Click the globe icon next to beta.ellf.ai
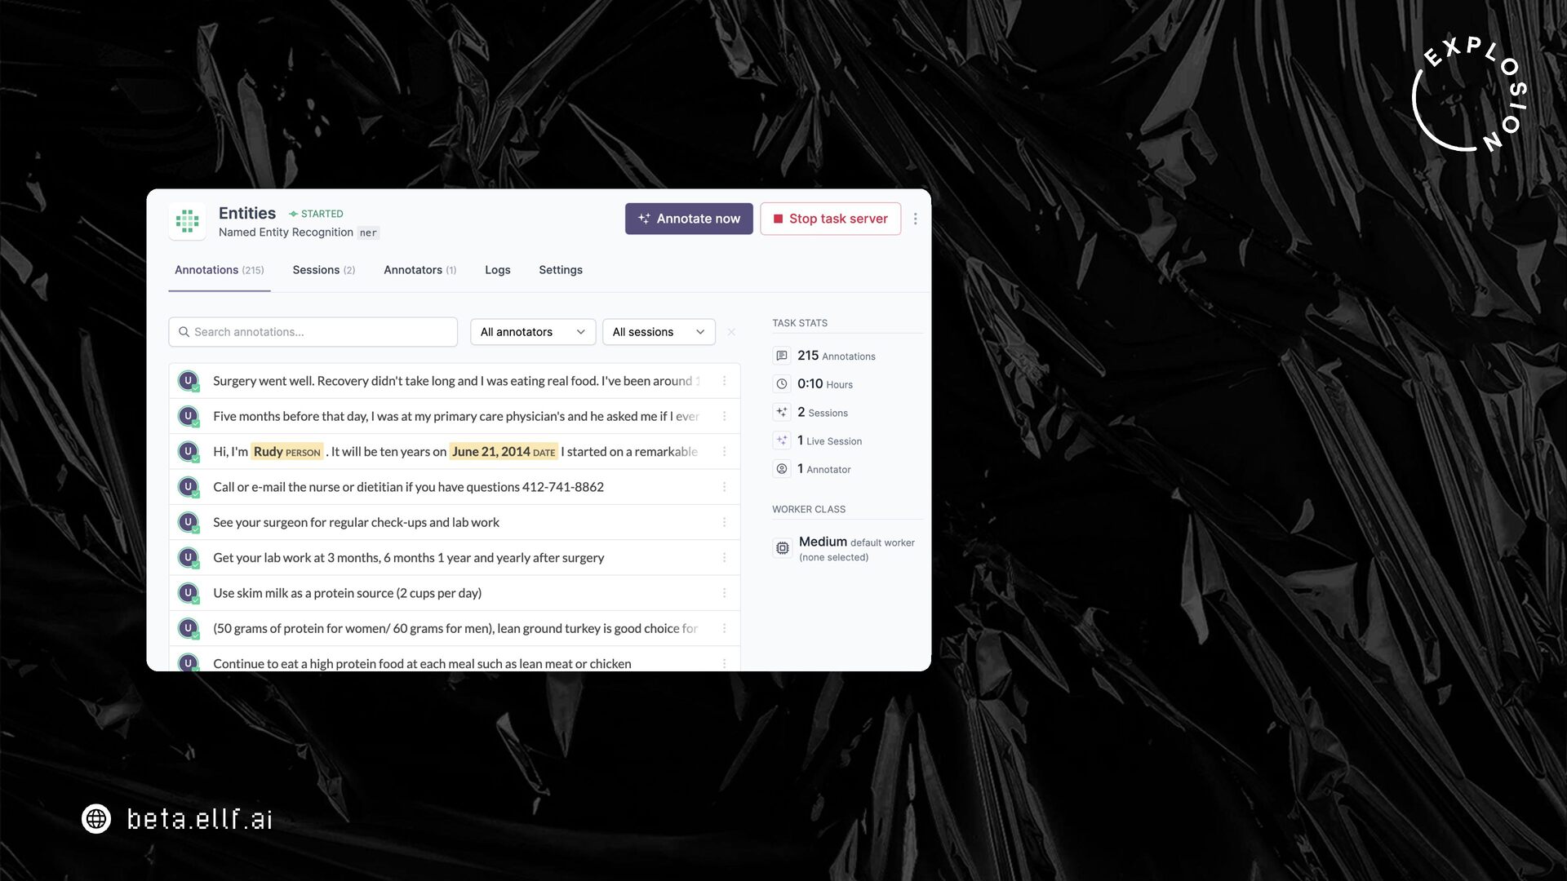This screenshot has height=881, width=1567. [x=96, y=818]
